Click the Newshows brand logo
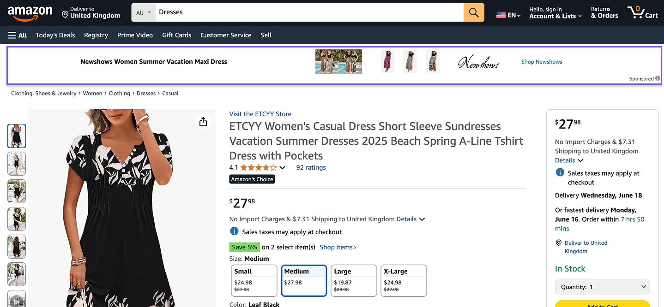This screenshot has height=307, width=664. pyautogui.click(x=479, y=62)
